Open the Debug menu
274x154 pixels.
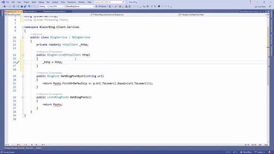pos(41,2)
